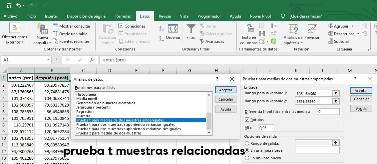Open Análisis de hipótesis dropdown
Screen dimensions: 377x164
pos(293,34)
